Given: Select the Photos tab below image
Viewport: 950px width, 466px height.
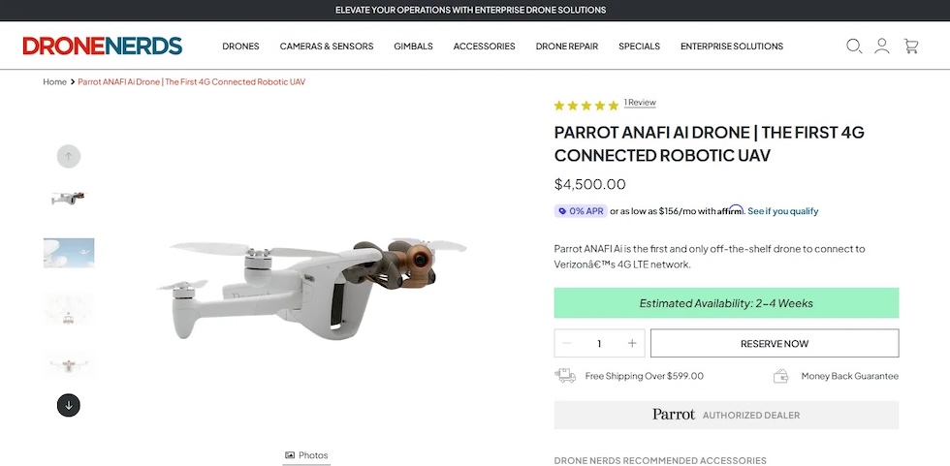Looking at the screenshot, I should (x=306, y=455).
